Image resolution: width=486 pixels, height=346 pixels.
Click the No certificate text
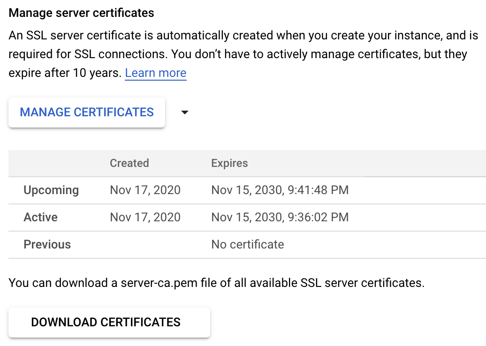[247, 244]
